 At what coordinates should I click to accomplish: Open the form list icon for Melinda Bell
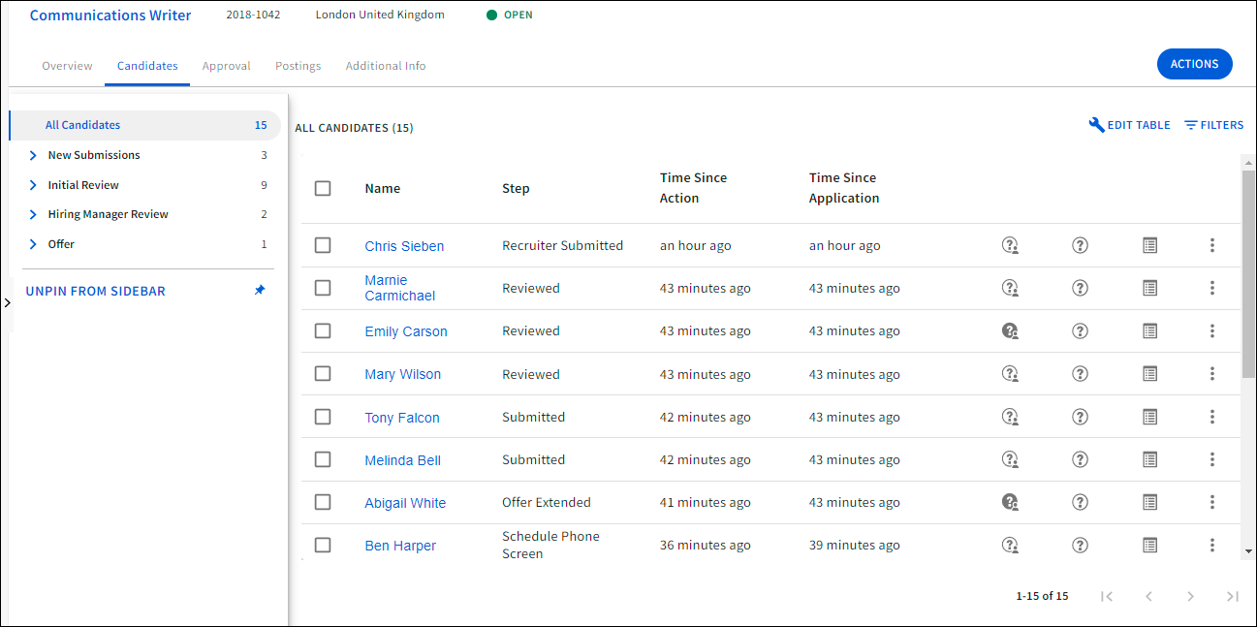point(1149,459)
